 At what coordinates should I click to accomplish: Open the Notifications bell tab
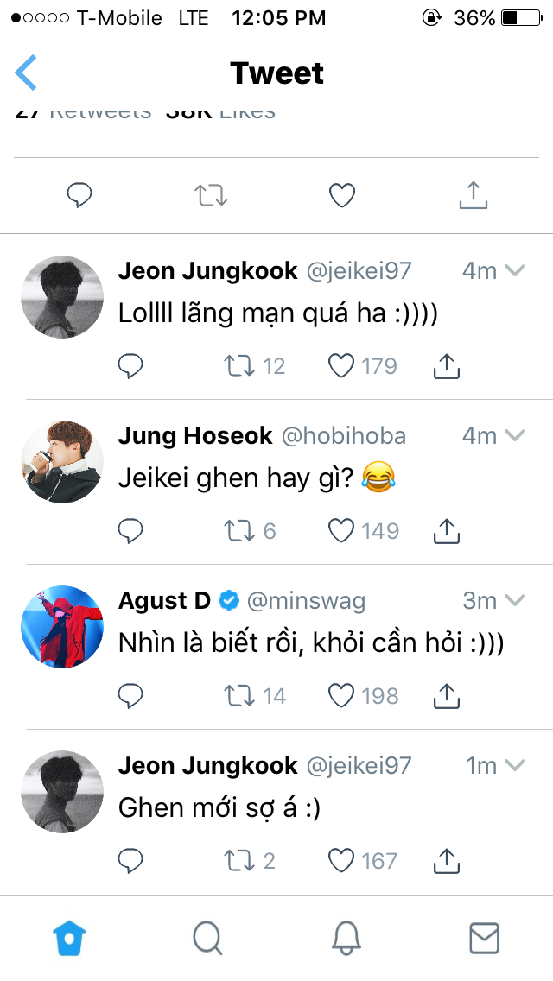(x=346, y=938)
